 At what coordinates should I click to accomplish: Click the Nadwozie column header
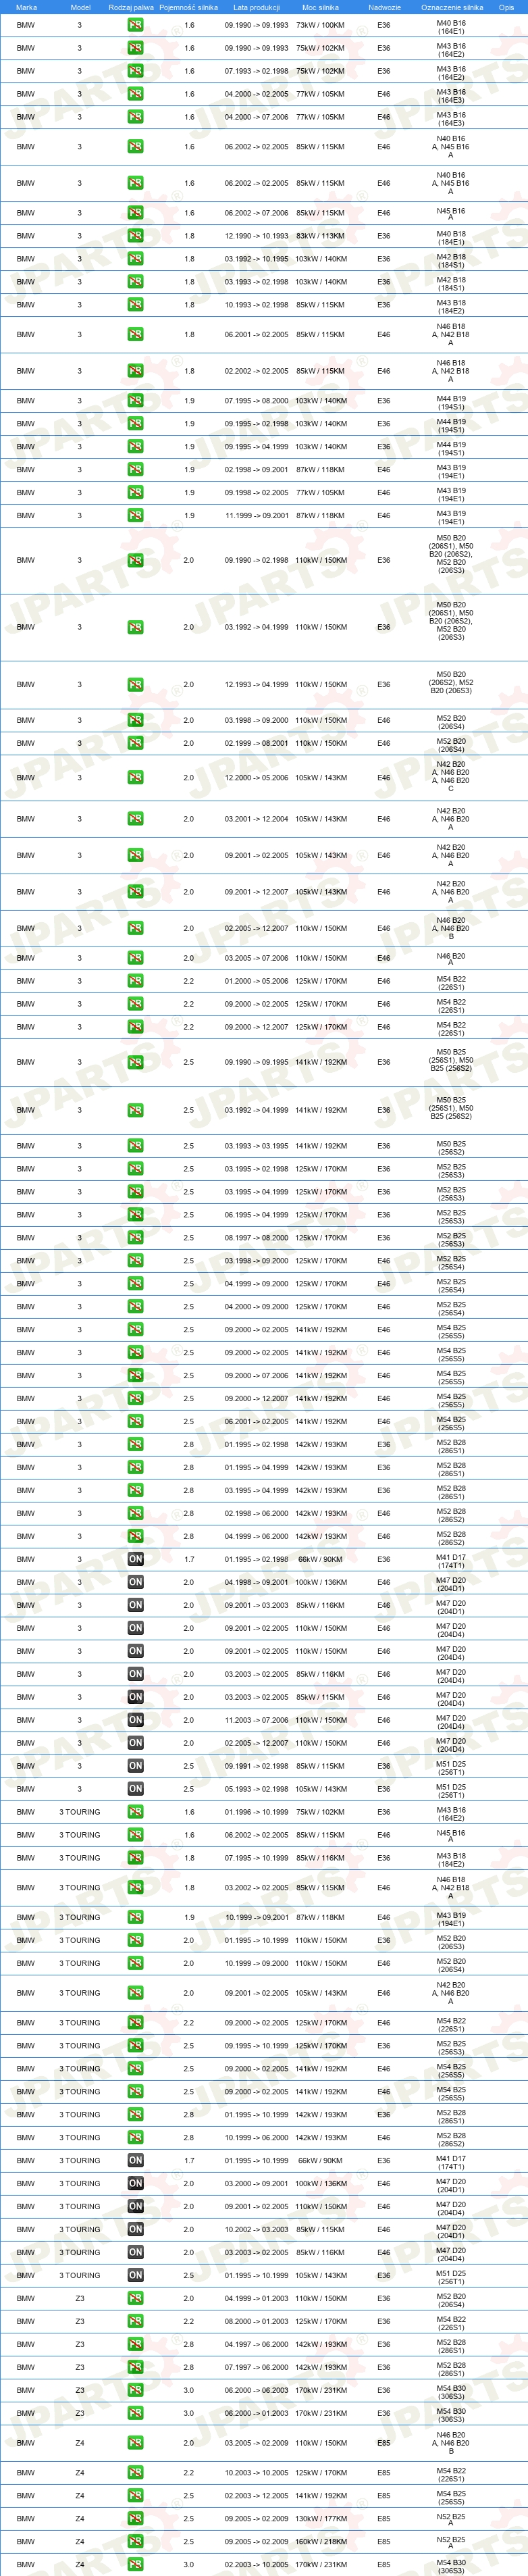click(384, 7)
